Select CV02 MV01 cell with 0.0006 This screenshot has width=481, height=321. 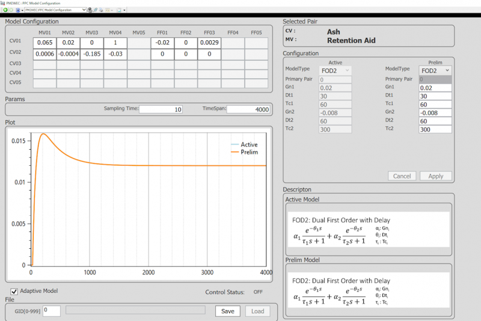[x=44, y=54]
